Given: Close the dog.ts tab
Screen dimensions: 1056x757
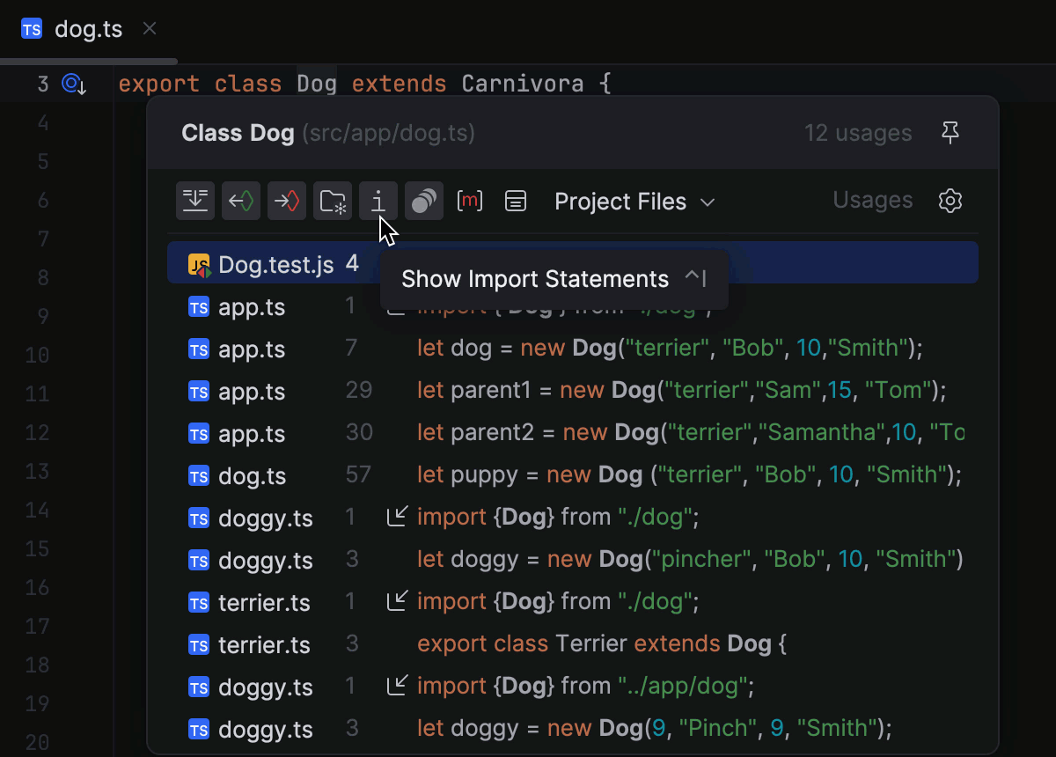Looking at the screenshot, I should pyautogui.click(x=149, y=29).
